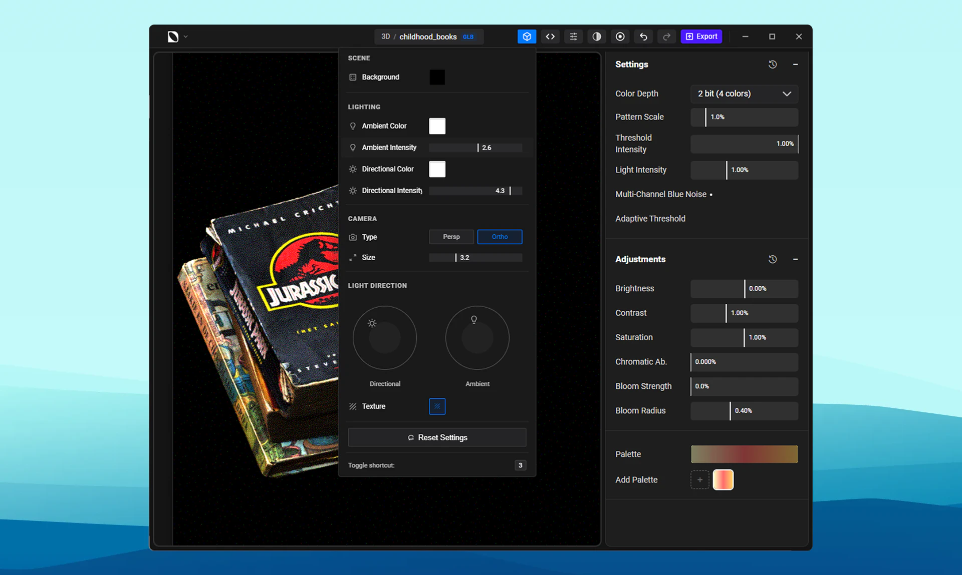Undo the last change via toolbar icon

tap(643, 36)
